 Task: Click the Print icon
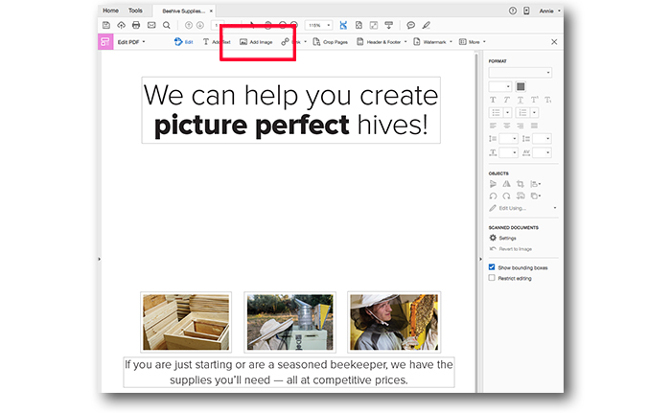[136, 25]
